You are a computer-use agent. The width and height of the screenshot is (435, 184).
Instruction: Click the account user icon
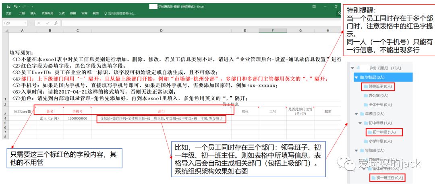click(x=339, y=13)
